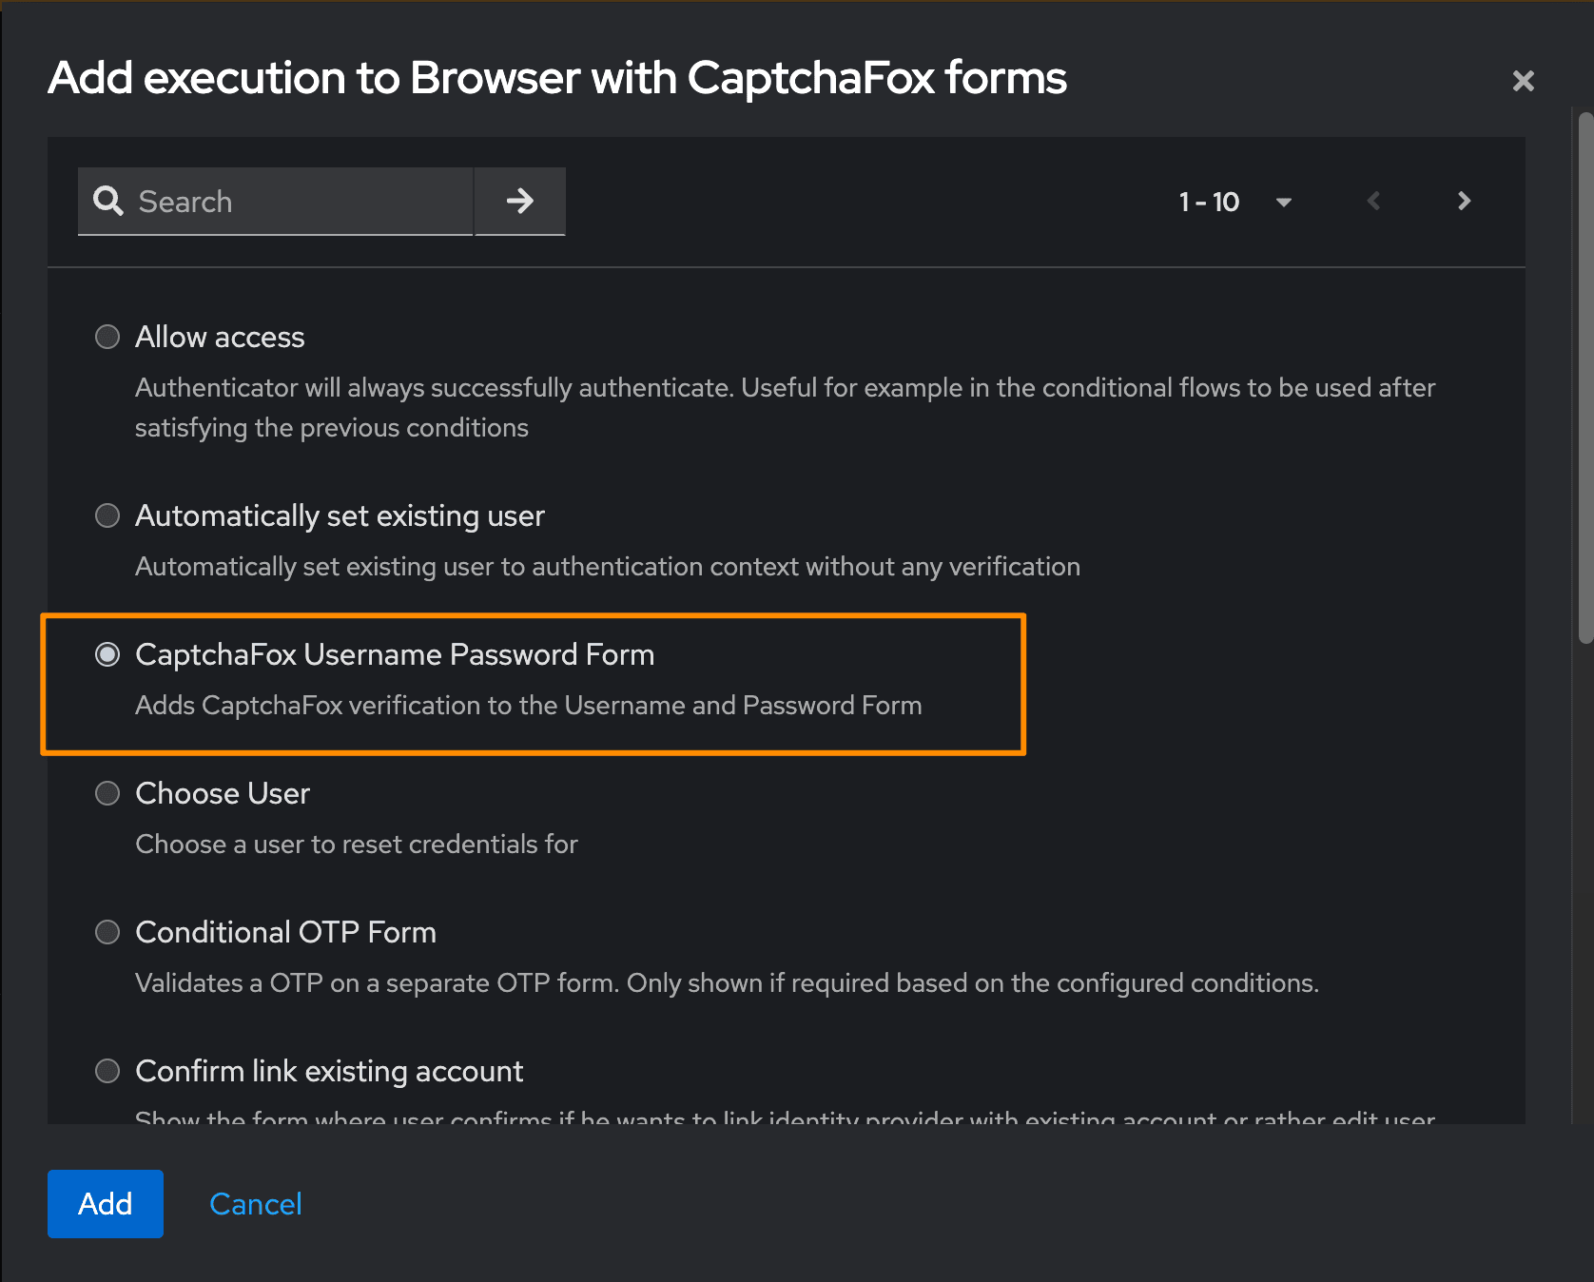Image resolution: width=1594 pixels, height=1282 pixels.
Task: Close the Add execution dialog
Action: pos(1523,81)
